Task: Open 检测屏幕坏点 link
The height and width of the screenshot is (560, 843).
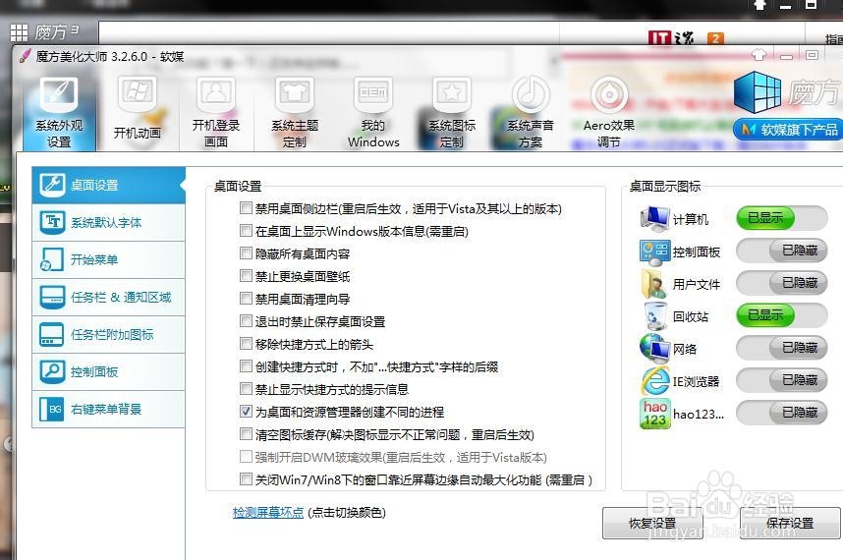Action: [268, 512]
